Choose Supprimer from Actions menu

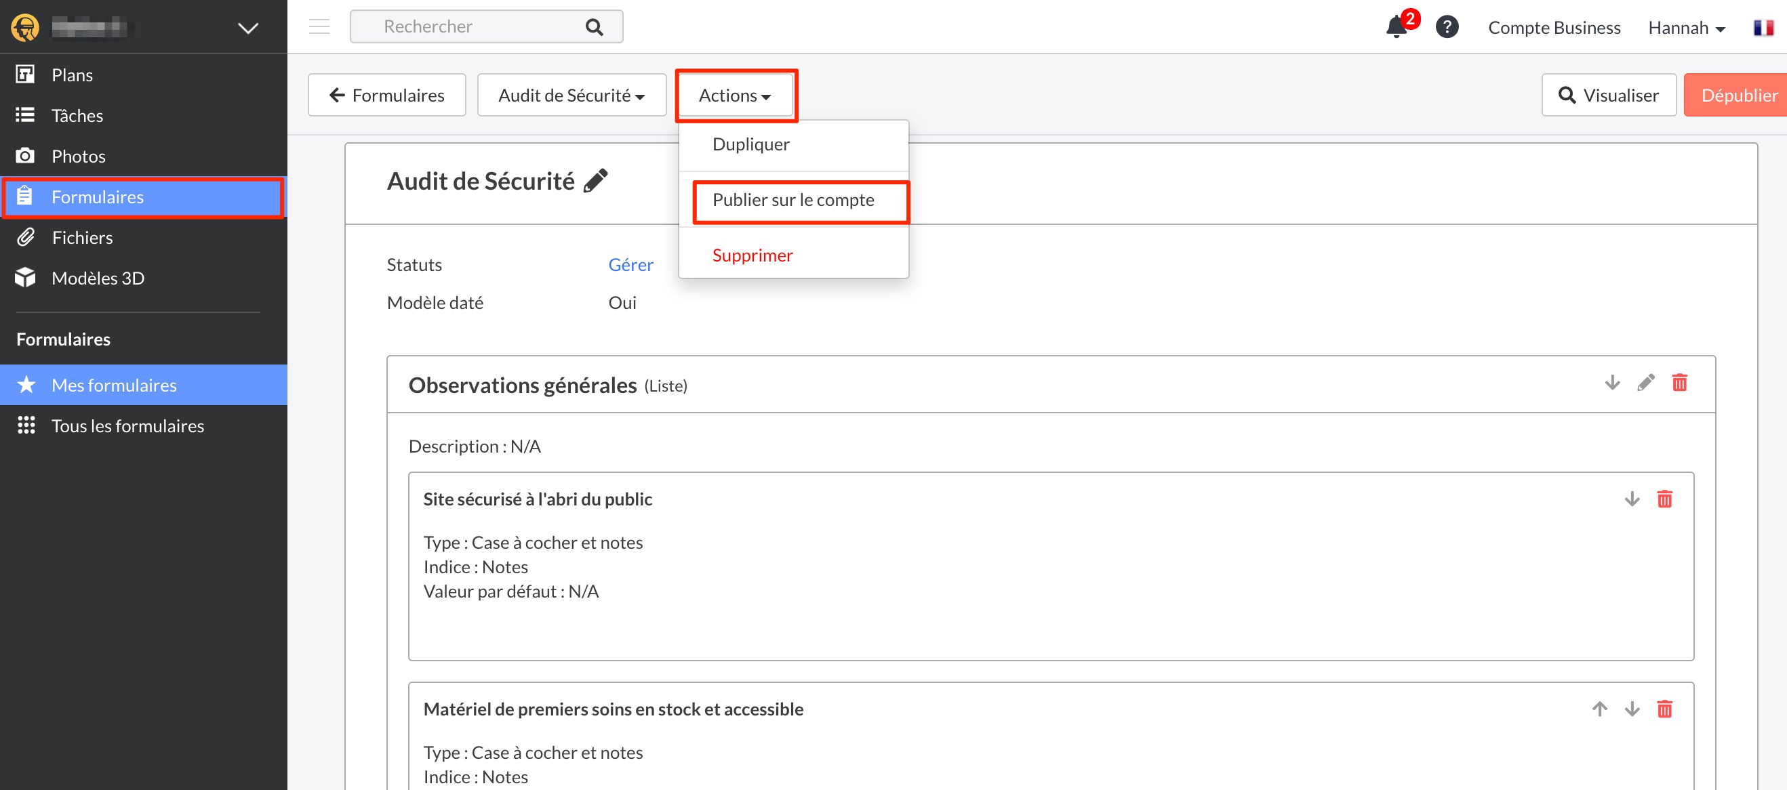pyautogui.click(x=793, y=255)
